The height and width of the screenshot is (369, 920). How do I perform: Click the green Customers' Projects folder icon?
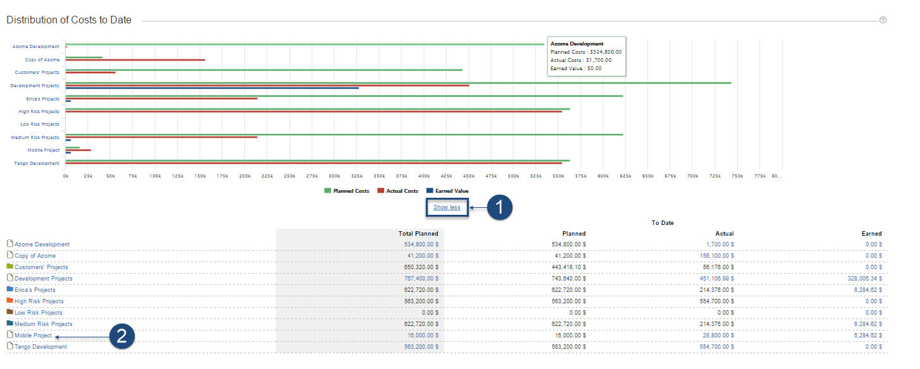click(x=9, y=267)
